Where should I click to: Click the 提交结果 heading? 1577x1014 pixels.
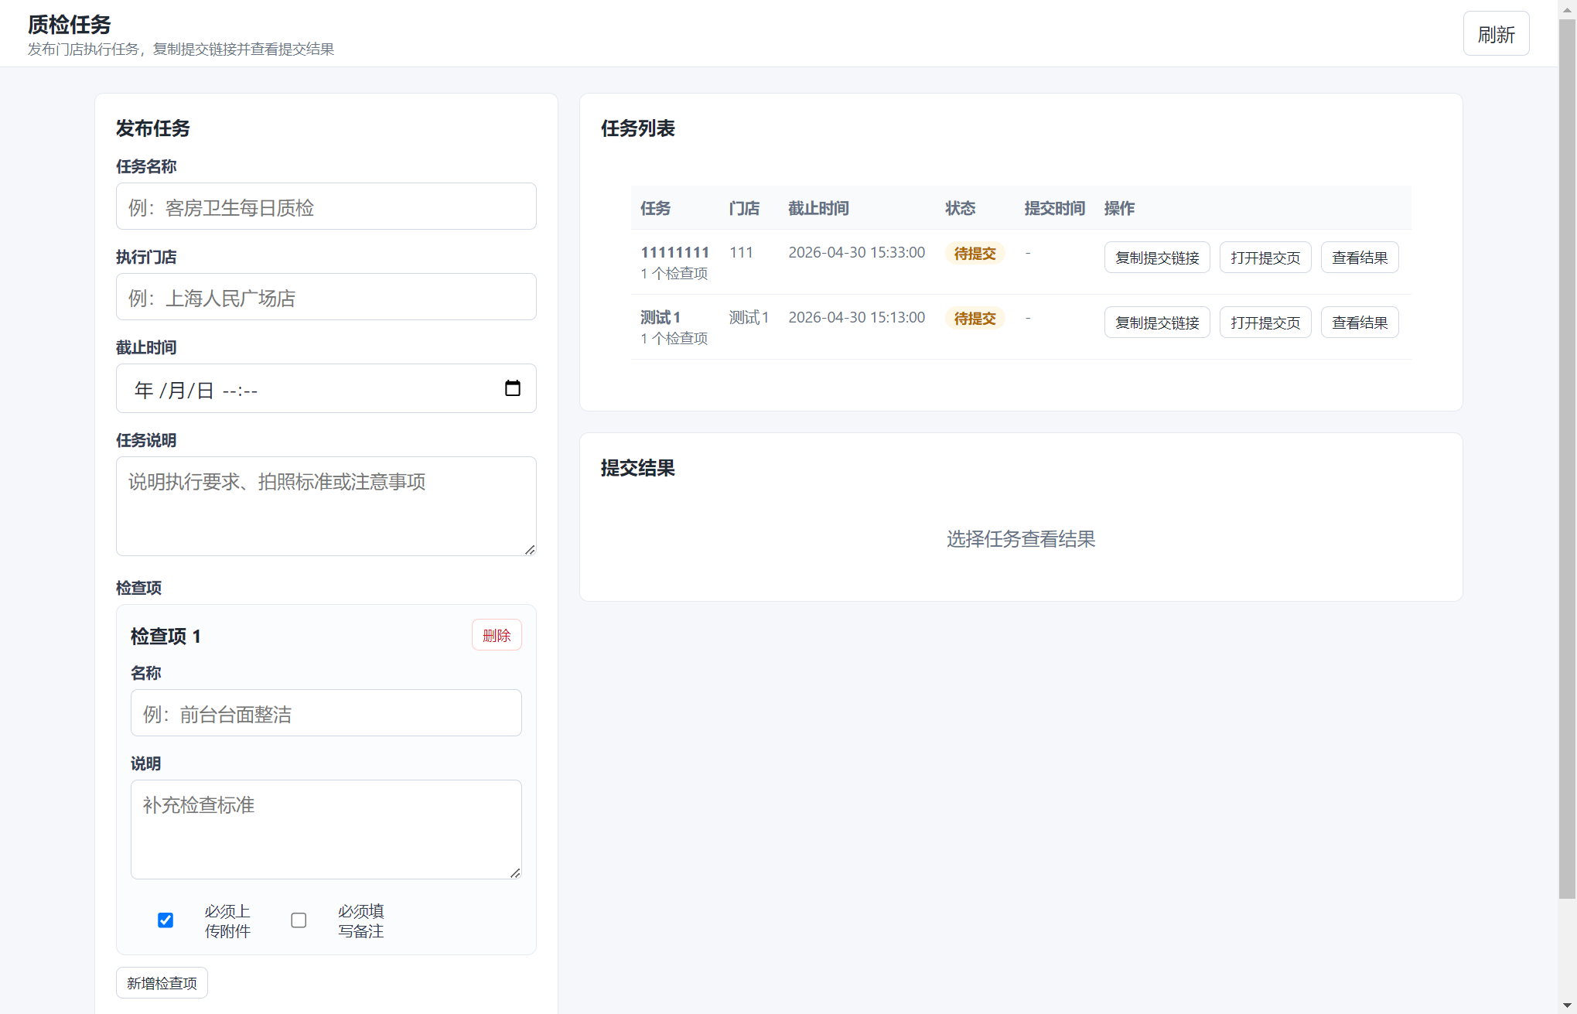(x=638, y=468)
